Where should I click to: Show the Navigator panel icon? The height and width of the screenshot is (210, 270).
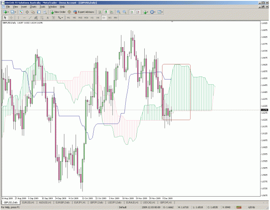click(33, 12)
